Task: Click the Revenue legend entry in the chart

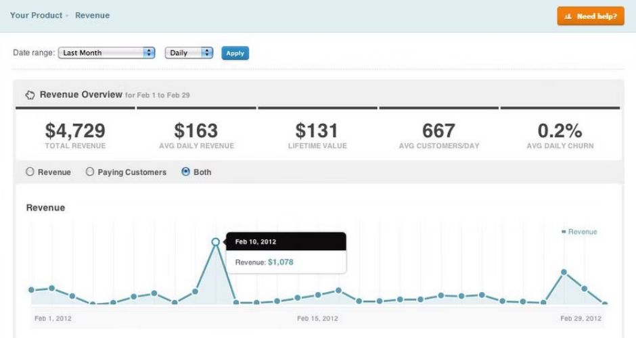Action: [579, 232]
